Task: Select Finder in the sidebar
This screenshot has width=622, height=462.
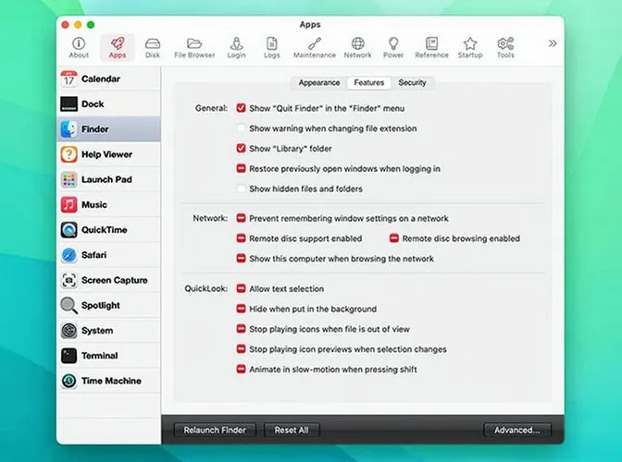Action: point(109,129)
